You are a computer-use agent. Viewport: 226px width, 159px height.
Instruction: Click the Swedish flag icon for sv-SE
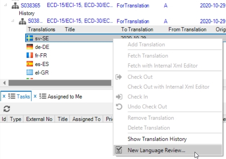pyautogui.click(x=30, y=38)
